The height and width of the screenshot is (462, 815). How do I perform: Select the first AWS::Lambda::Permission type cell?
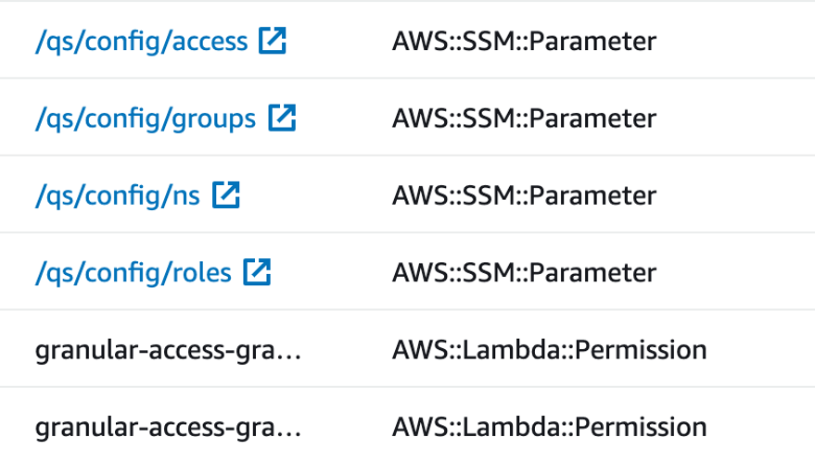549,350
